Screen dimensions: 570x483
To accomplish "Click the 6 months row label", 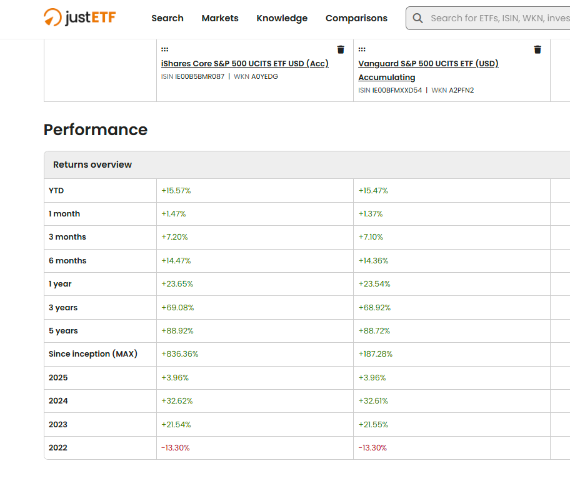I will point(67,261).
